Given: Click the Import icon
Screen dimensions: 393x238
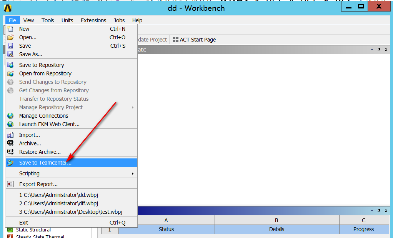Looking at the screenshot, I should pos(11,135).
